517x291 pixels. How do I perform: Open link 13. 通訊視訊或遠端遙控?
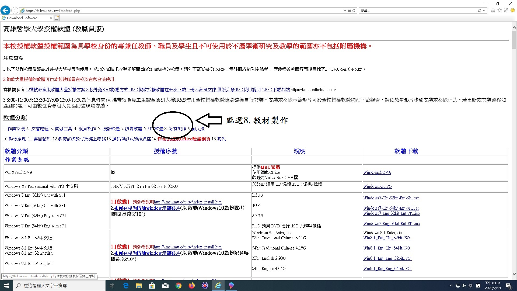131,139
